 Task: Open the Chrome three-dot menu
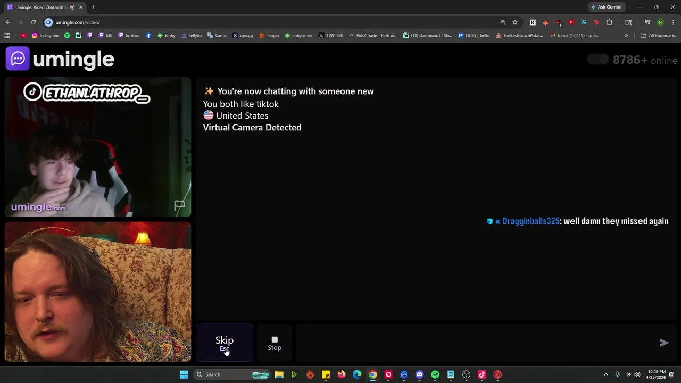pos(674,22)
